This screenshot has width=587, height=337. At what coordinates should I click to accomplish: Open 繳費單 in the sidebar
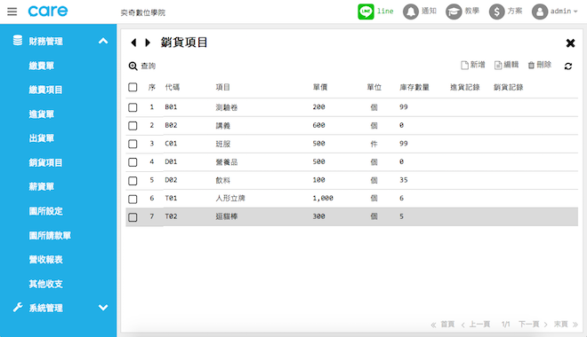click(42, 66)
